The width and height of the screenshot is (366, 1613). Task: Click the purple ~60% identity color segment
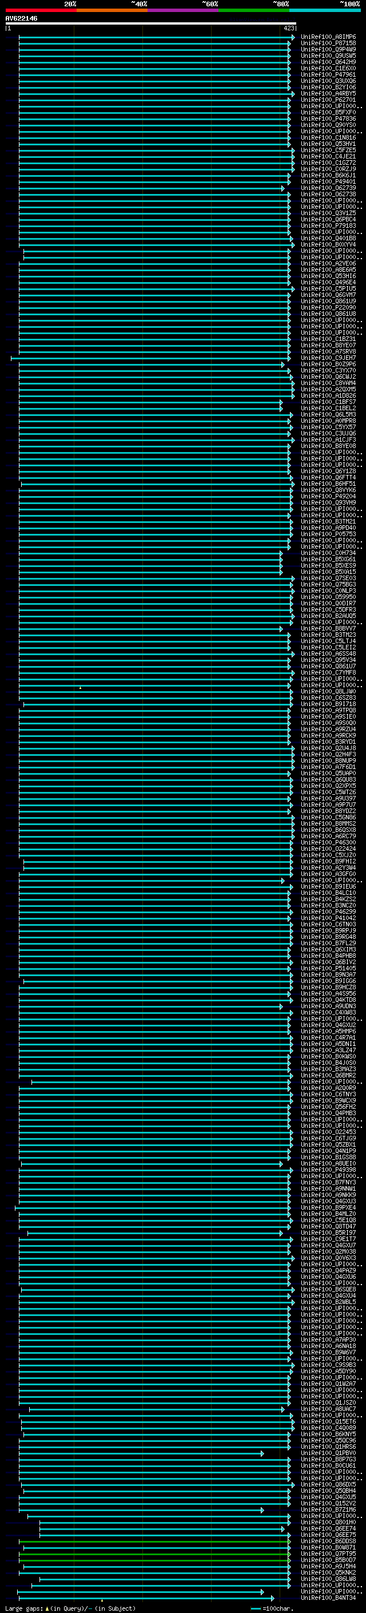tap(182, 10)
